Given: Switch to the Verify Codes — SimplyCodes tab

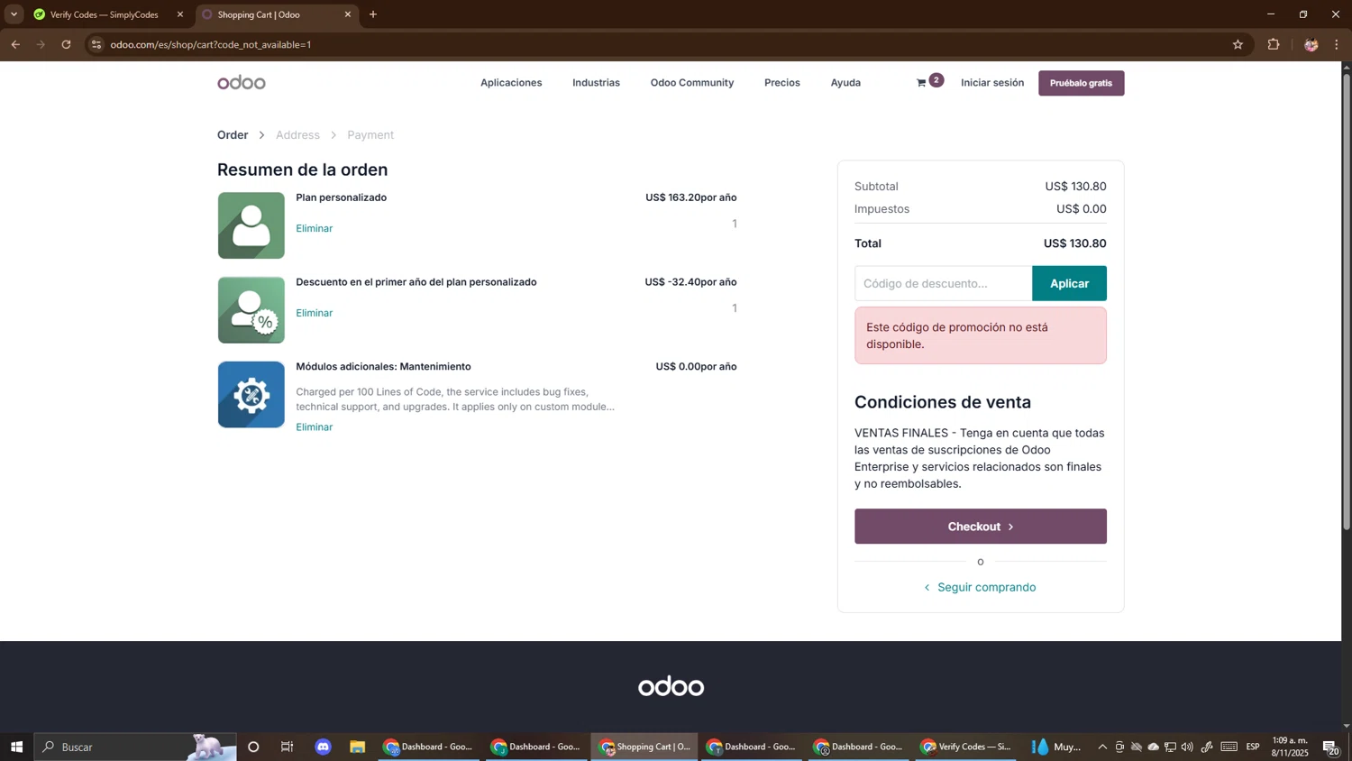Looking at the screenshot, I should click(104, 14).
